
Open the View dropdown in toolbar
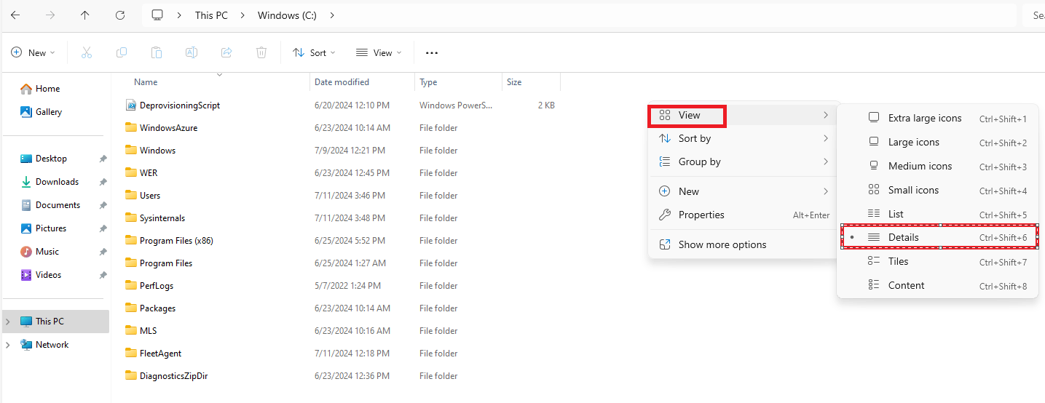[x=379, y=52]
